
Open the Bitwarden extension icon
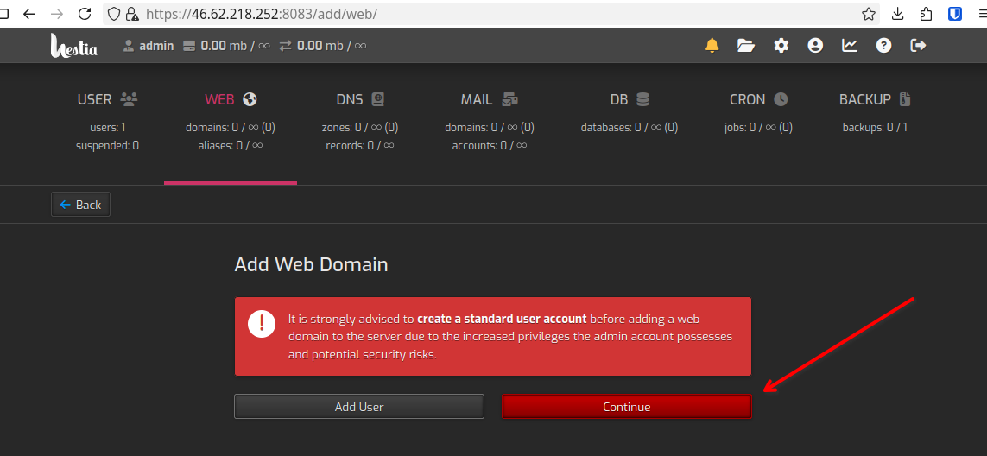[955, 14]
